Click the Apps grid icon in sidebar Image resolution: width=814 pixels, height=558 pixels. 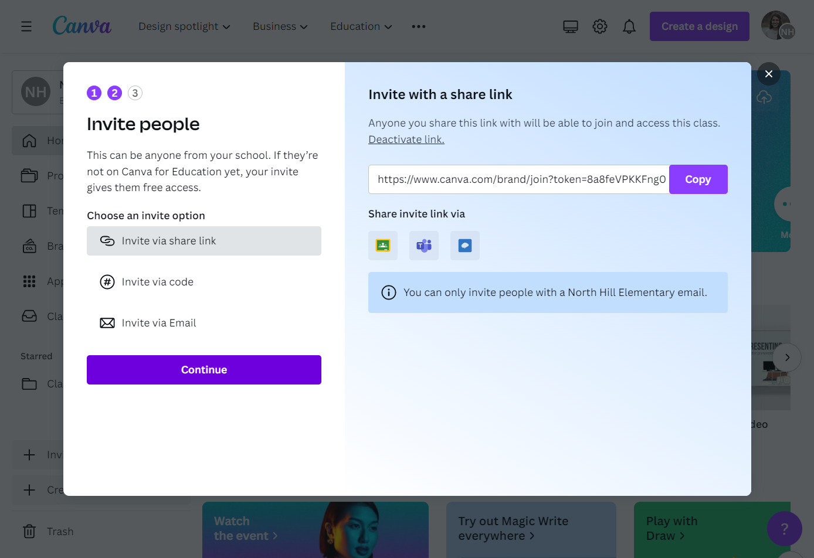(x=29, y=281)
